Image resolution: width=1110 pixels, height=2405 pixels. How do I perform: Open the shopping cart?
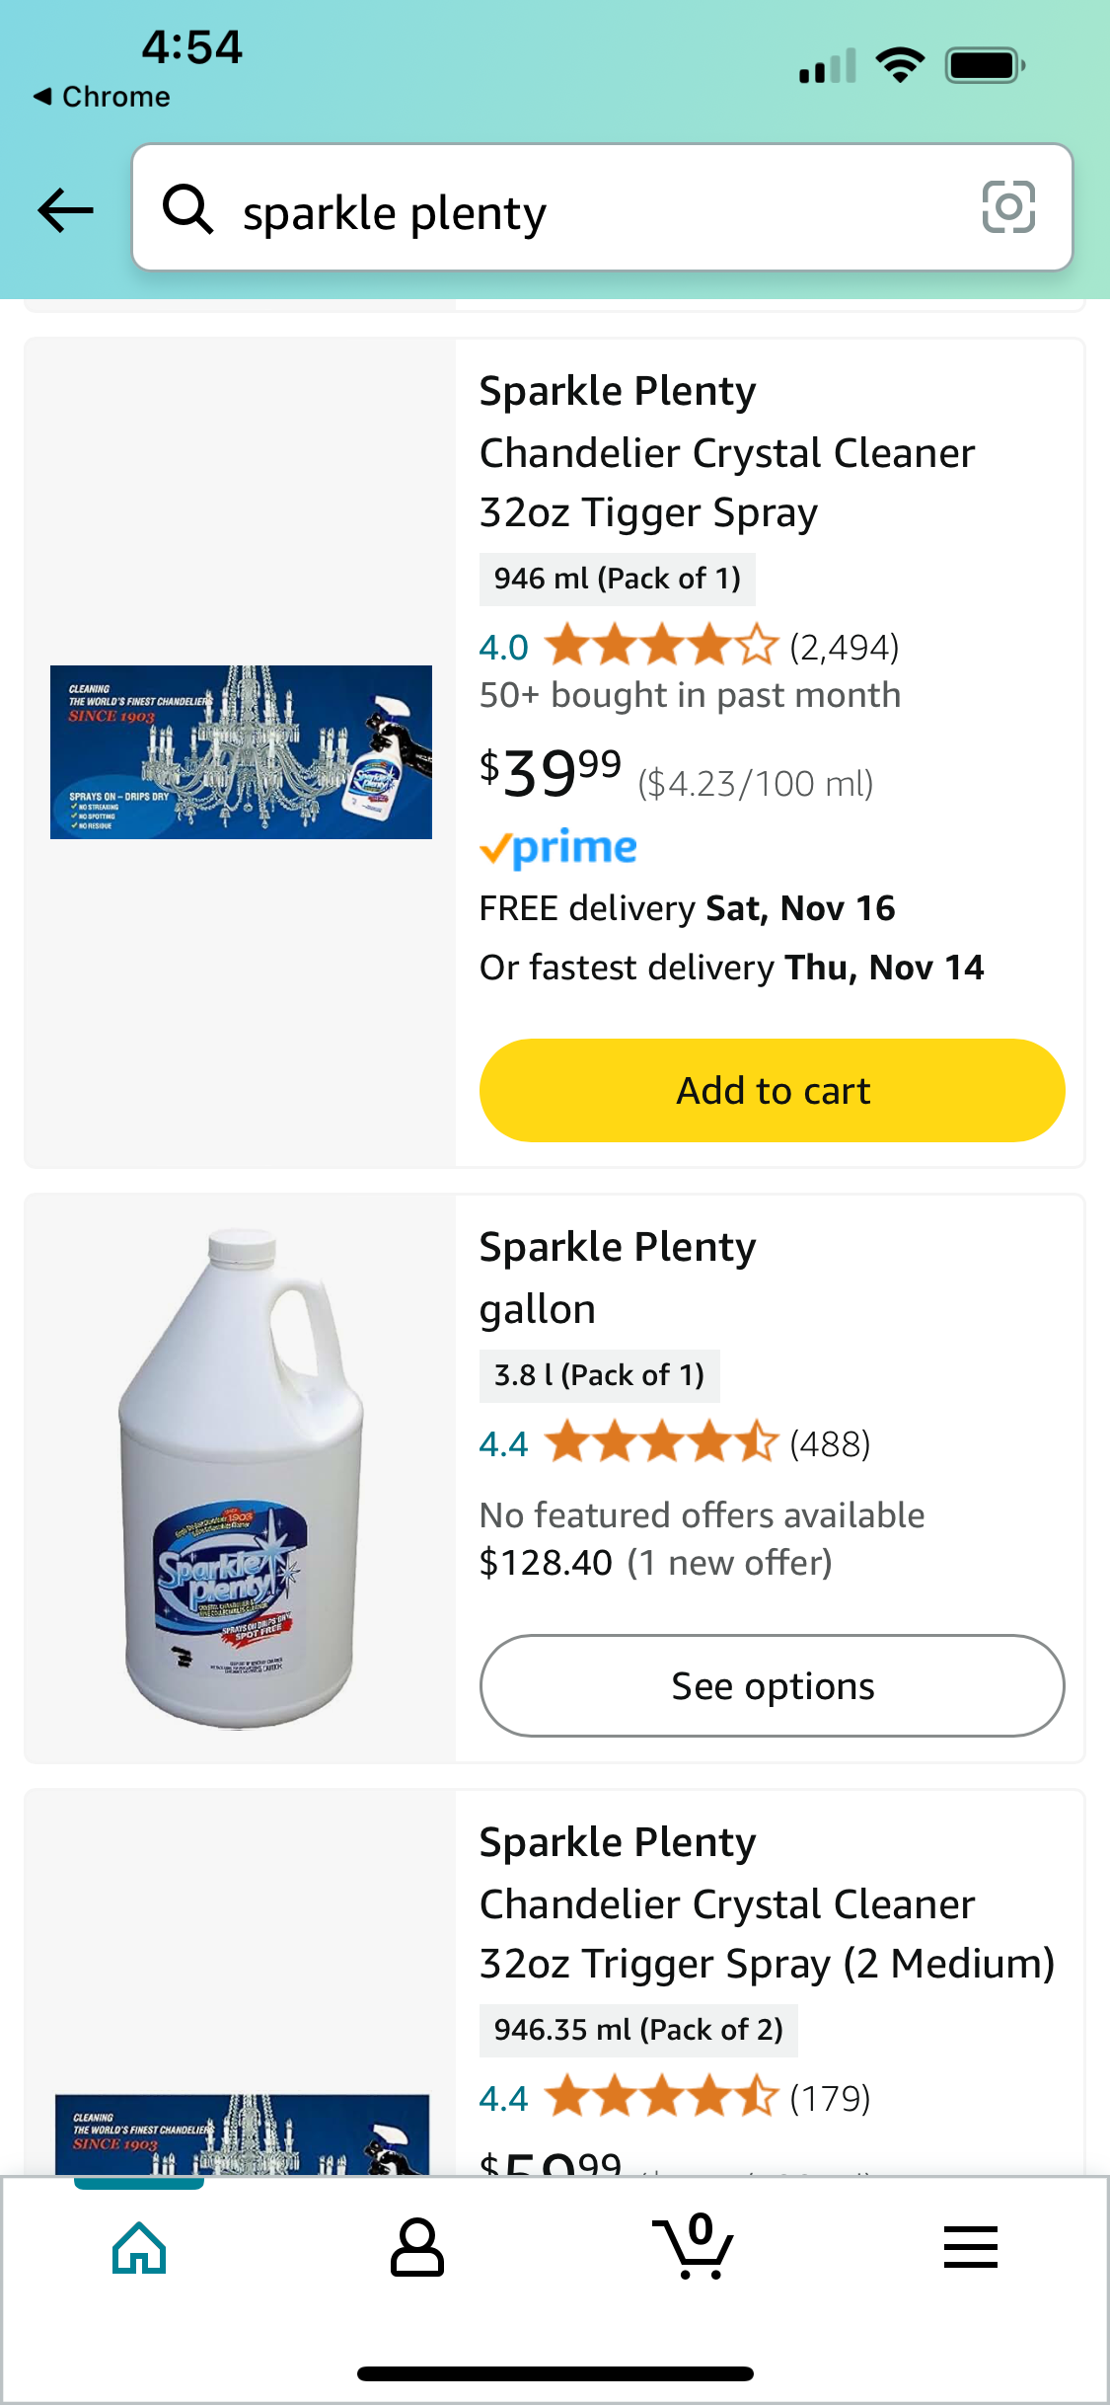694,2248
